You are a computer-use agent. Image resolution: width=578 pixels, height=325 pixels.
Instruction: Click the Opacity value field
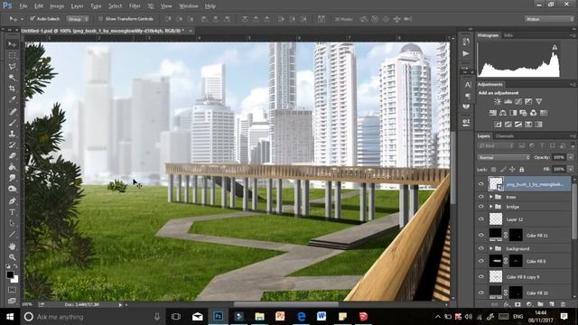559,157
